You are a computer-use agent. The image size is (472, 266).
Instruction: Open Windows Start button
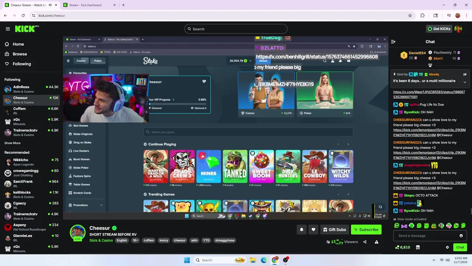coord(187,260)
